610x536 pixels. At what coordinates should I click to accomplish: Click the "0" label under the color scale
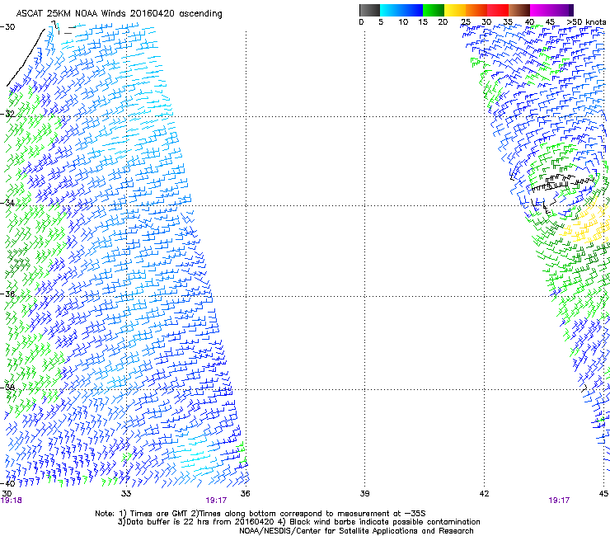point(361,22)
